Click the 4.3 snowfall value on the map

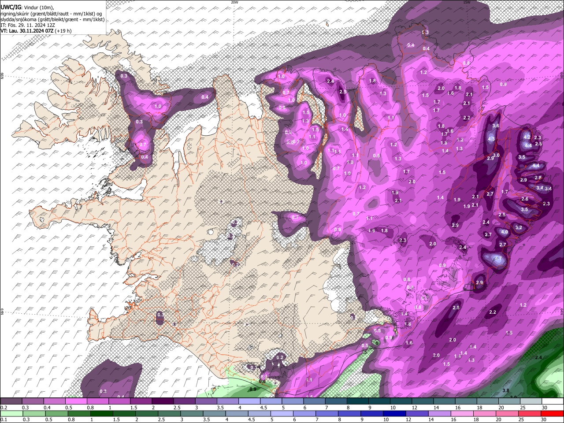coord(492,139)
